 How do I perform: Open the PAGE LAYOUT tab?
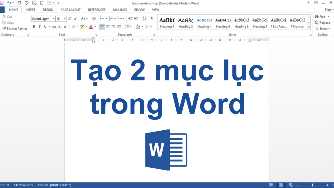[x=70, y=10]
